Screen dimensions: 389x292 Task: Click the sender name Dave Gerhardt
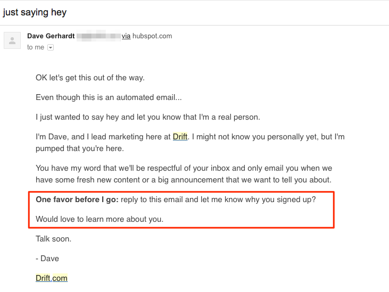(51, 36)
